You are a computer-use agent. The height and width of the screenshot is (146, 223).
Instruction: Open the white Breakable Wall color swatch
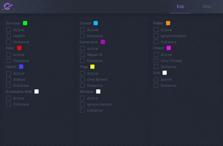coord(37,91)
